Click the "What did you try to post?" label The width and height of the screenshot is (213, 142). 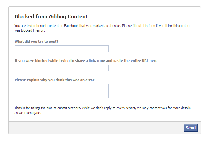[x=36, y=41]
